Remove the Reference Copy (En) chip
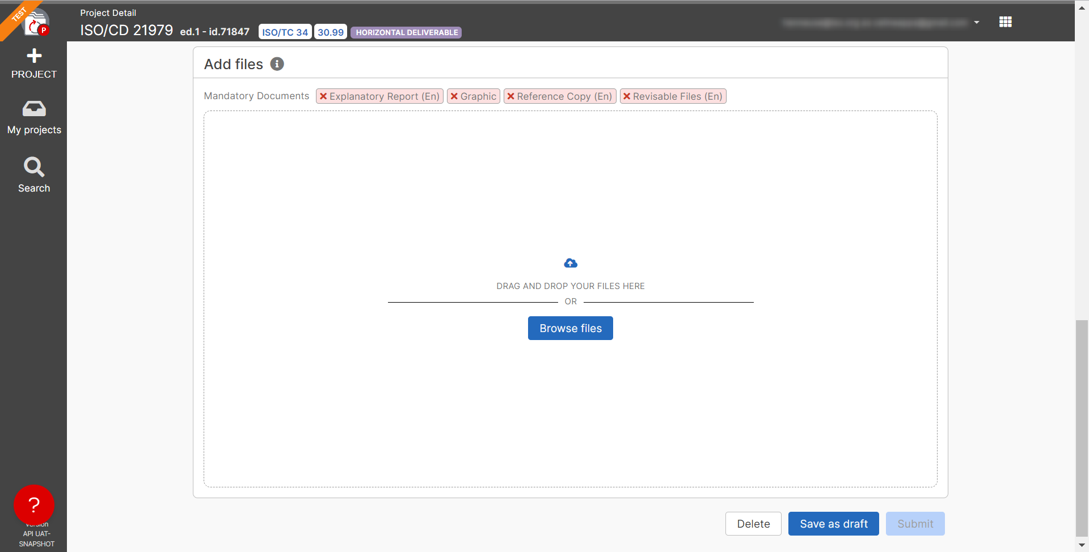The image size is (1089, 552). tap(510, 96)
